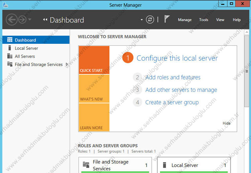
Task: Open the notifications flag
Action: click(x=167, y=19)
